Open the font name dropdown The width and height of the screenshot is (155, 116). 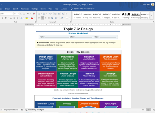click(x=12, y=14)
